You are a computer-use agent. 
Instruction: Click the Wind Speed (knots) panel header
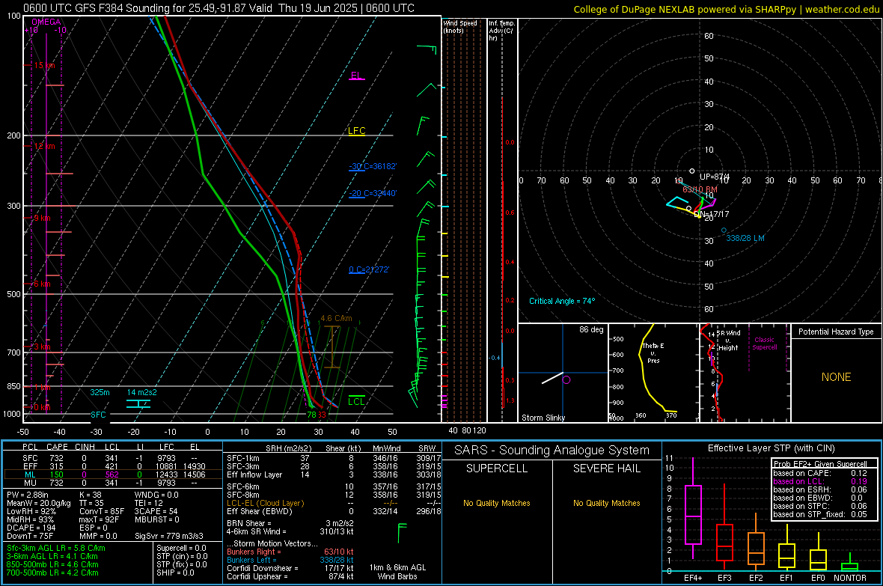[460, 27]
